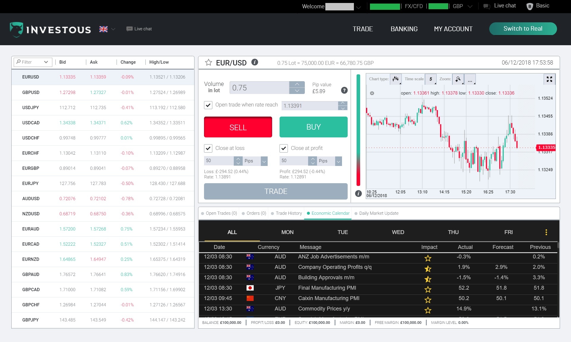Toggle the Close at profit checkbox
This screenshot has width=571, height=342.
[284, 148]
